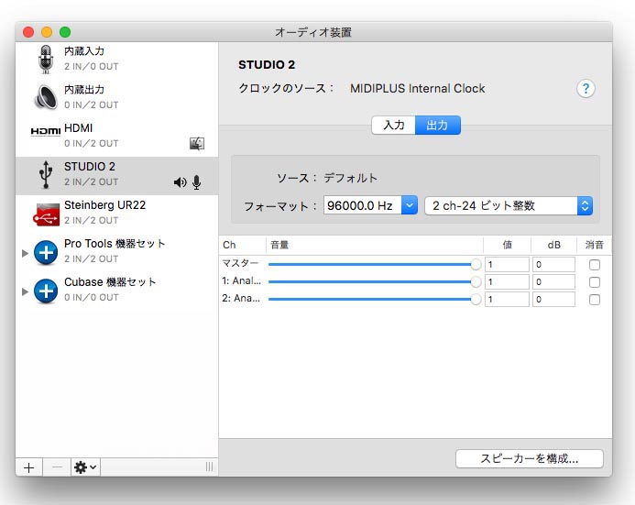This screenshot has width=635, height=505.
Task: Select 内蔵出力 device in the list
Action: point(116,97)
